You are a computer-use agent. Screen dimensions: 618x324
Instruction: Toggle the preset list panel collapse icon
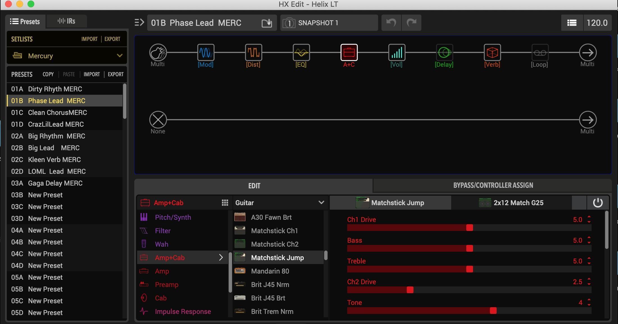pos(139,22)
